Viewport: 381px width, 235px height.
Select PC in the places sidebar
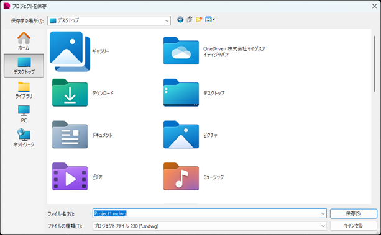coord(24,114)
